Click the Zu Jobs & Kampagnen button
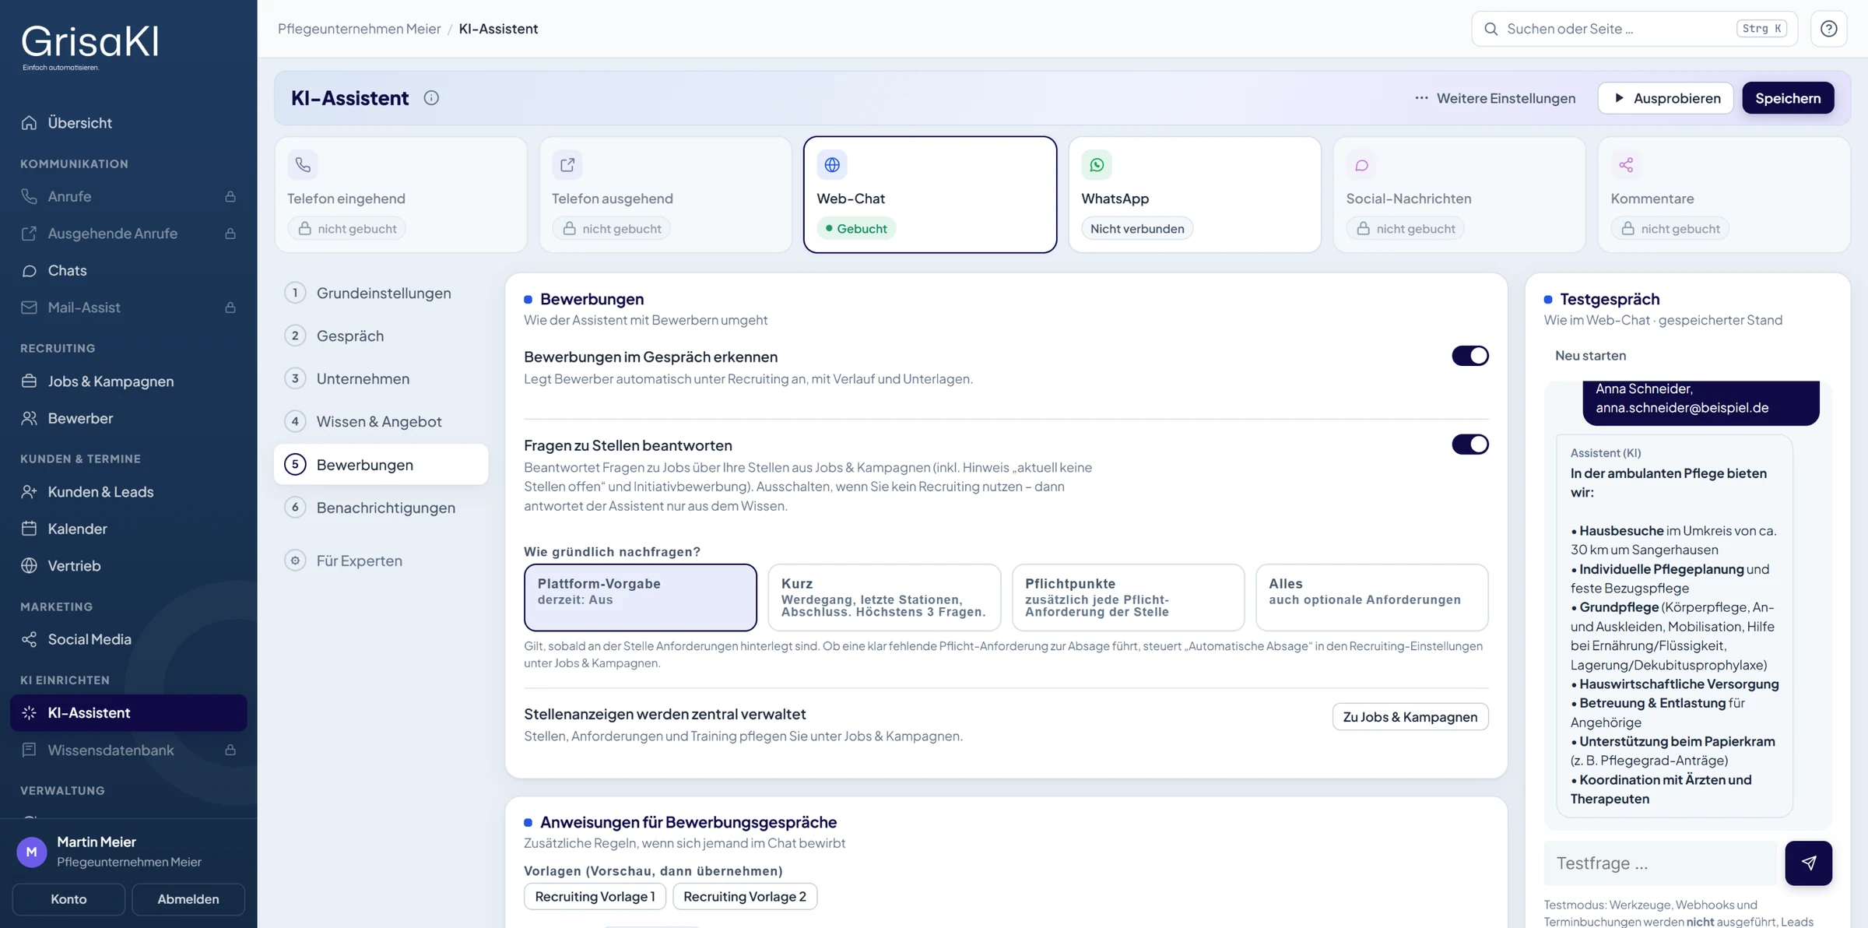 (1410, 717)
